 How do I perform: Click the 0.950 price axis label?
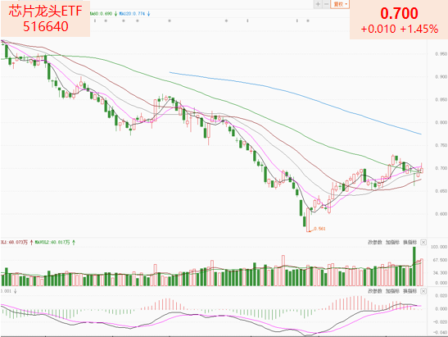coord(441,54)
